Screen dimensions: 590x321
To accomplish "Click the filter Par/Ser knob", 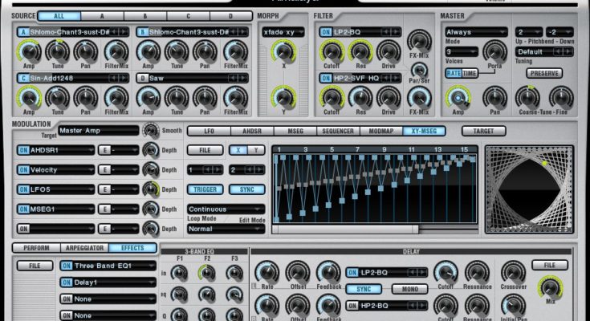I will pyautogui.click(x=417, y=68).
